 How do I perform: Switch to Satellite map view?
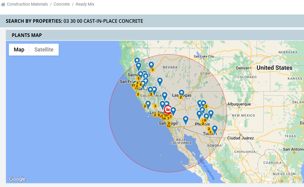point(44,50)
